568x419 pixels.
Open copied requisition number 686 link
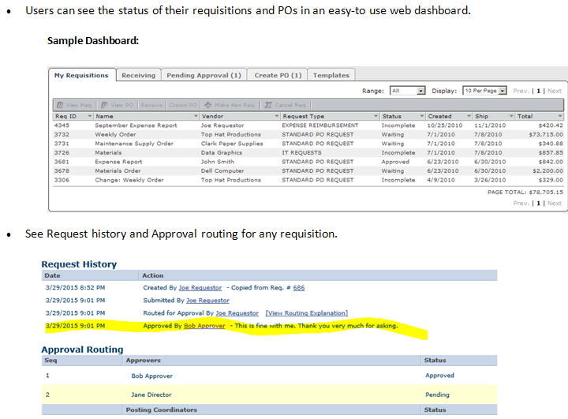[x=299, y=288]
